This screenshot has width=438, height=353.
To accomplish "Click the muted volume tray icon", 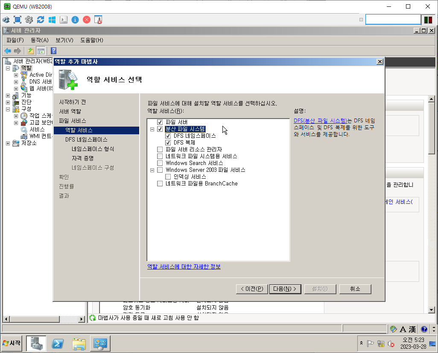I will point(391,344).
